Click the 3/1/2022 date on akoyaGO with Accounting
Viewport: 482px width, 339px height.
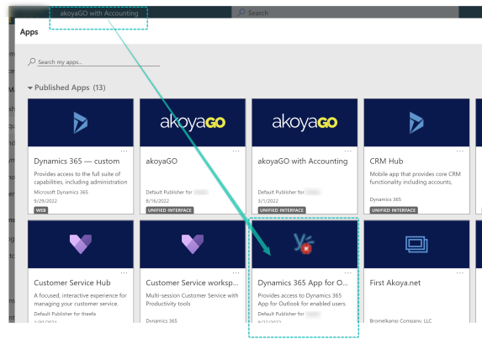[268, 201]
